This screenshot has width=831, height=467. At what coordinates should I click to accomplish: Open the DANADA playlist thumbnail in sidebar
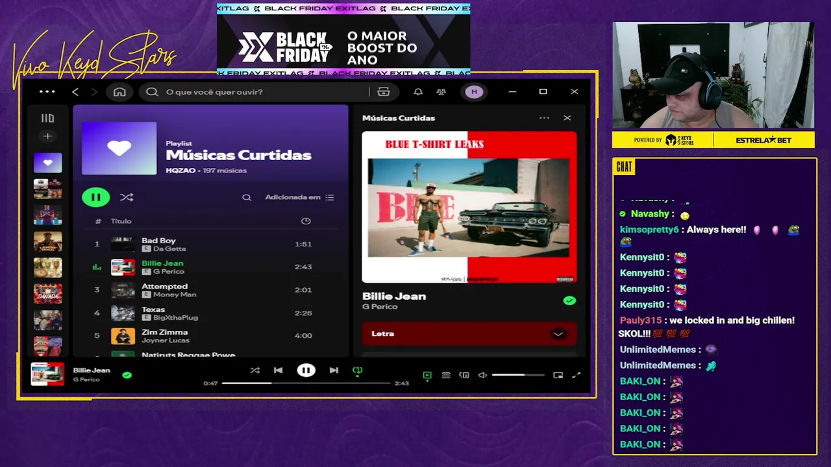48,294
